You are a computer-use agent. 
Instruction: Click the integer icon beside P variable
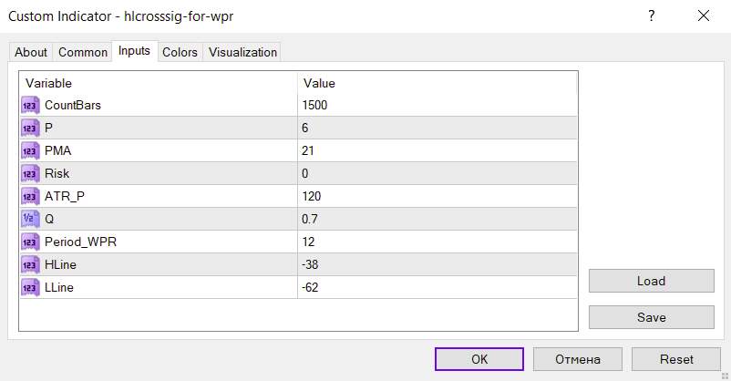tap(30, 128)
